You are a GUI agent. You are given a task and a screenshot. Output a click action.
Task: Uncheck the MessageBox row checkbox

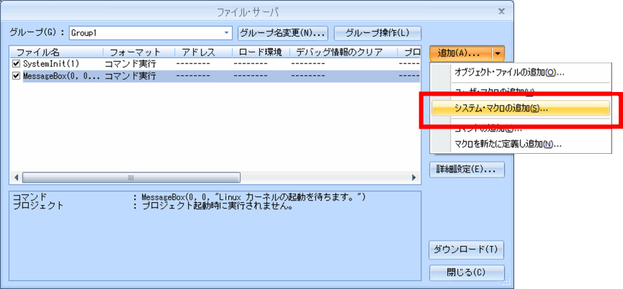click(x=17, y=75)
